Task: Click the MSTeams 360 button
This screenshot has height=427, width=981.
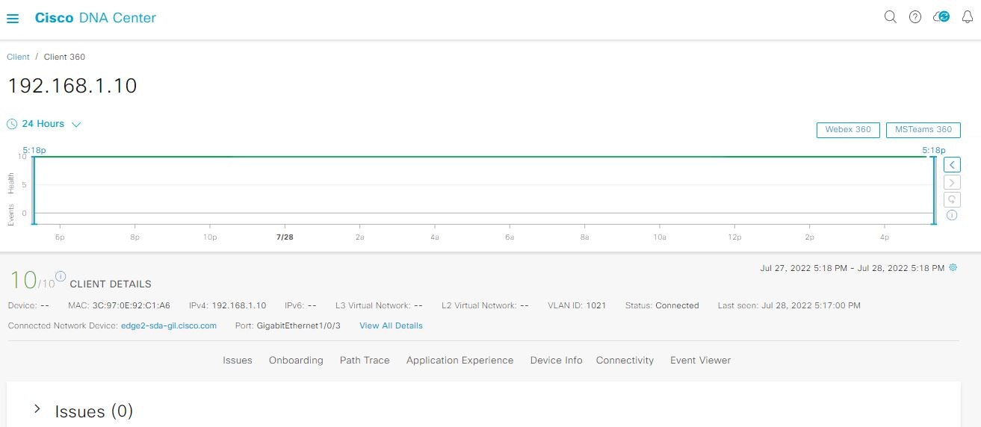Action: [923, 130]
